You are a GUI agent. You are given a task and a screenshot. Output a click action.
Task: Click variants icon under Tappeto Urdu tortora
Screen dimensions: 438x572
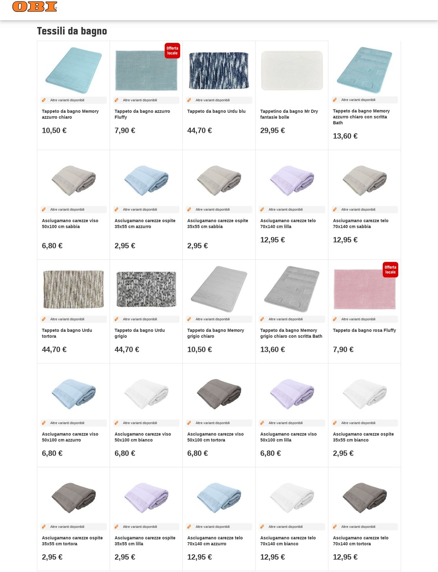tap(44, 319)
